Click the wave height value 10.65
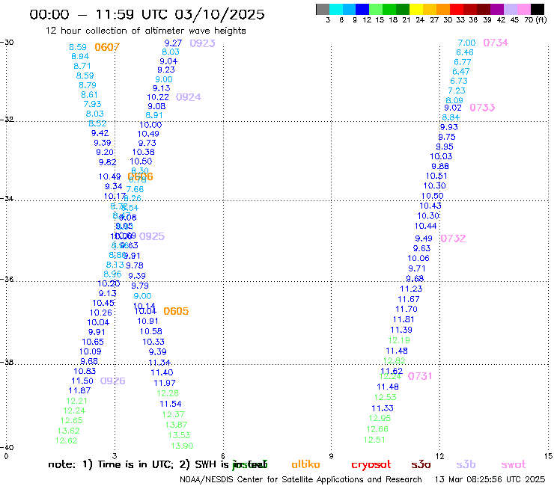Screen dimensions: 554x486 [93, 342]
